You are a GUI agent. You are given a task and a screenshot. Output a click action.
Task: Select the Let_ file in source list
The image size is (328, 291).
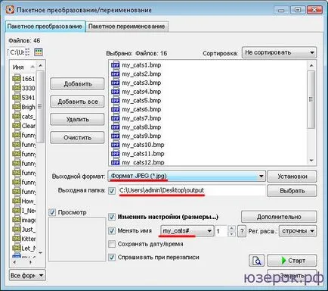coord(24,248)
